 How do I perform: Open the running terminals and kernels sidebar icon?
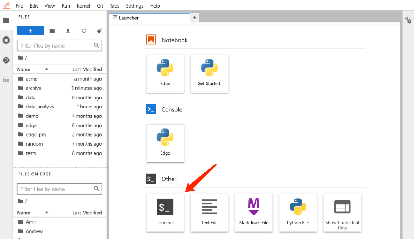point(6,40)
